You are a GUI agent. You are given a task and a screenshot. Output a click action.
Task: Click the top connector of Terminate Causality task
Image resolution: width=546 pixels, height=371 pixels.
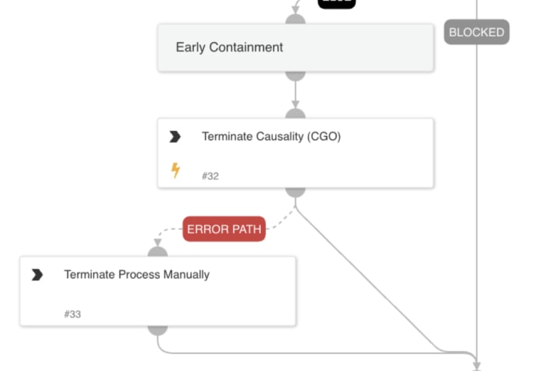(295, 114)
